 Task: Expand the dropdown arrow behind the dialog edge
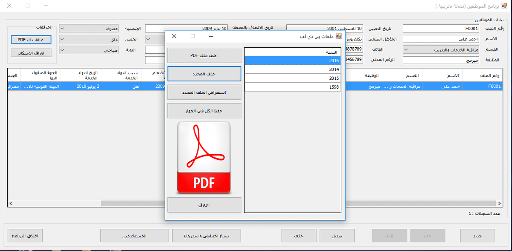(x=148, y=39)
